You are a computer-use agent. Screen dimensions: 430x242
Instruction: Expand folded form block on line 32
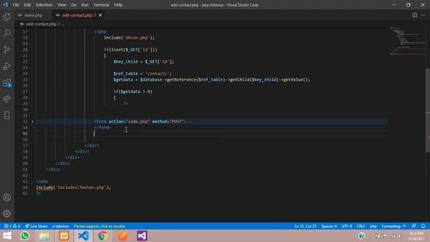coord(32,121)
